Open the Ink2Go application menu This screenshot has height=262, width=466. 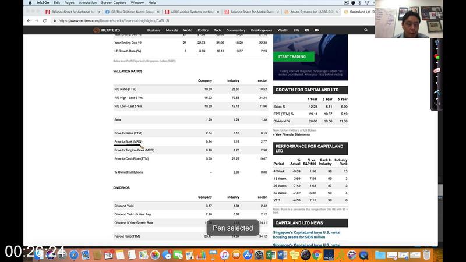tap(43, 3)
